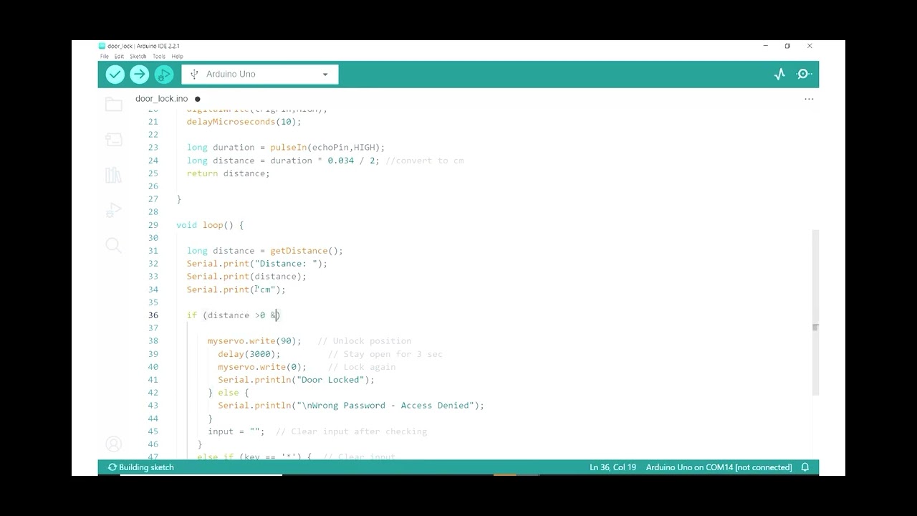
Task: Click the Verify checkmark button
Action: [x=115, y=74]
